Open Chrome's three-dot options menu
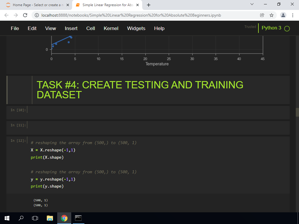 292,15
